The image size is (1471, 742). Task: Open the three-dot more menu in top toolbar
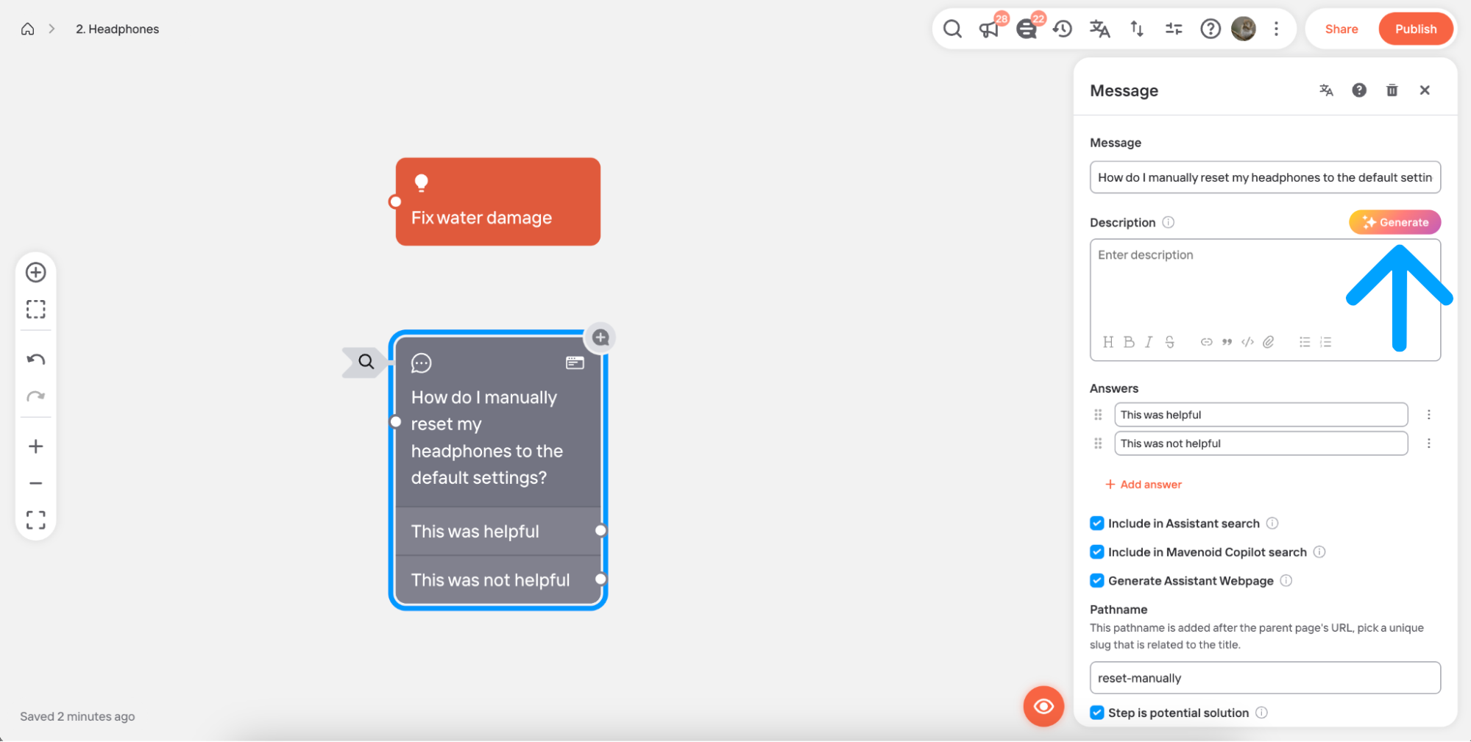tap(1277, 29)
